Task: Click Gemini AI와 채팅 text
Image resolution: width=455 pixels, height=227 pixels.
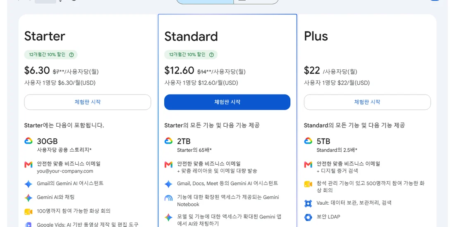Action: (x=56, y=197)
